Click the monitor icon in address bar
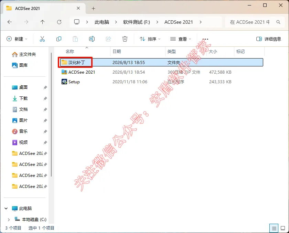Image resolution: width=289 pixels, height=233 pixels. [77, 22]
